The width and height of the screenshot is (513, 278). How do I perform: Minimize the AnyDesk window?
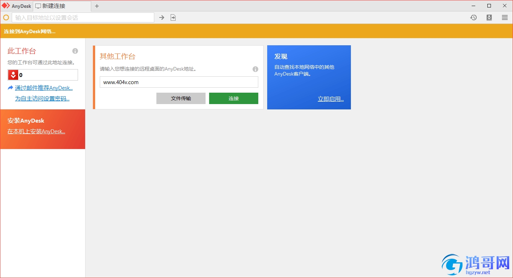pyautogui.click(x=473, y=6)
